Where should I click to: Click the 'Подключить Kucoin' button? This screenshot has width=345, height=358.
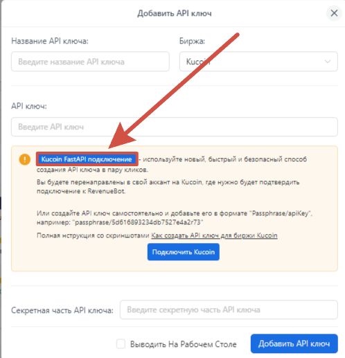(x=184, y=252)
